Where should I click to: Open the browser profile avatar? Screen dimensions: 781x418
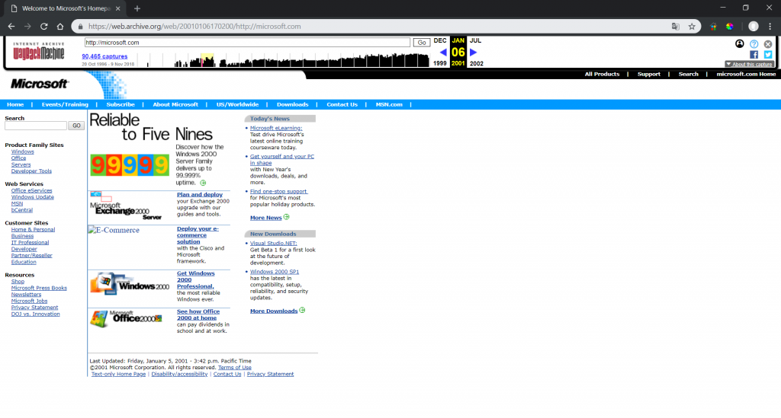pos(754,27)
